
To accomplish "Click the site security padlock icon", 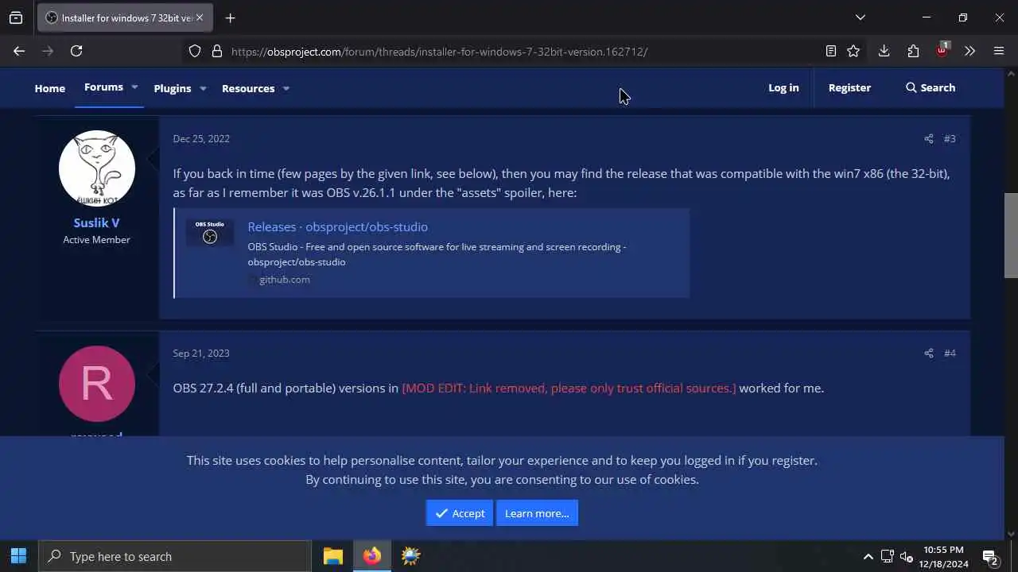I will [216, 51].
